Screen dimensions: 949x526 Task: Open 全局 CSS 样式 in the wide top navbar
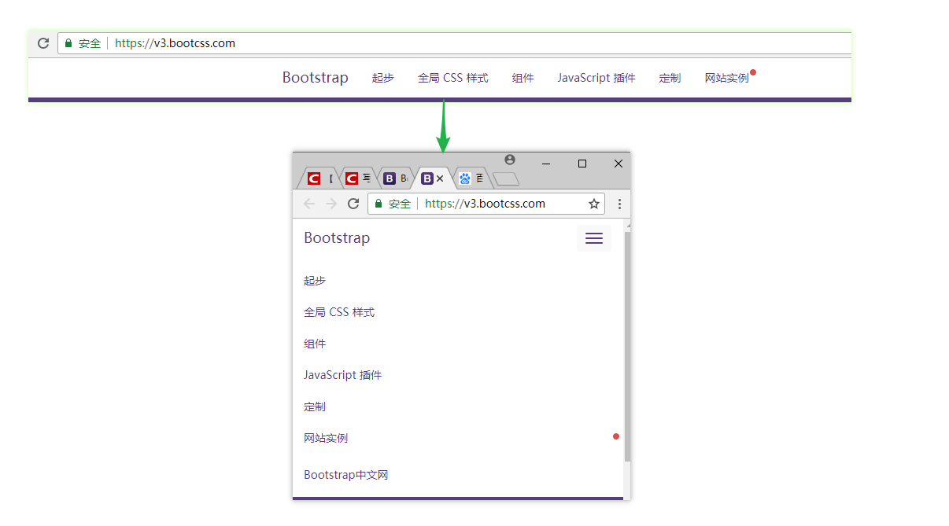[x=453, y=78]
